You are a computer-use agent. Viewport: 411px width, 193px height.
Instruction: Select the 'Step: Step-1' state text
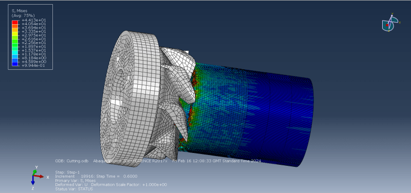pos(67,172)
